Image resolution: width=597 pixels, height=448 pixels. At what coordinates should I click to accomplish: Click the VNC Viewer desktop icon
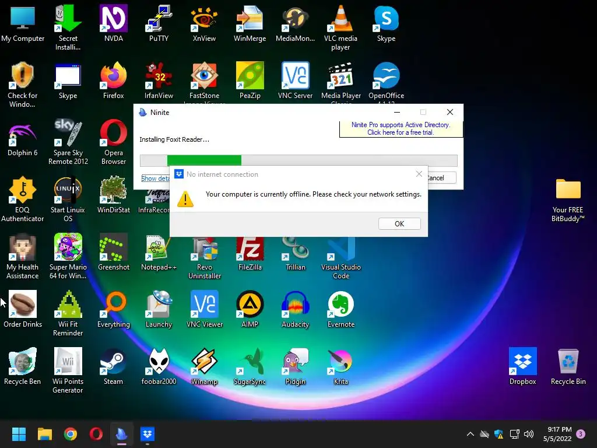tap(204, 309)
